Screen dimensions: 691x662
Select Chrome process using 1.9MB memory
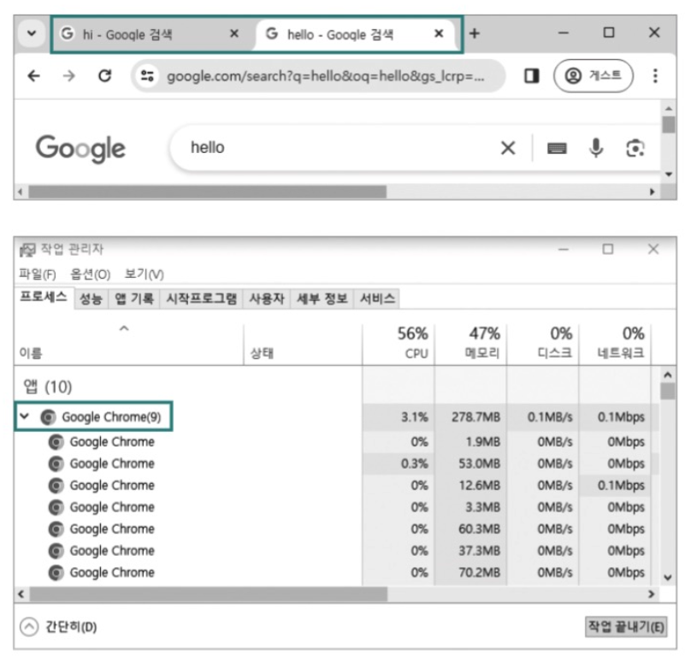pos(337,441)
